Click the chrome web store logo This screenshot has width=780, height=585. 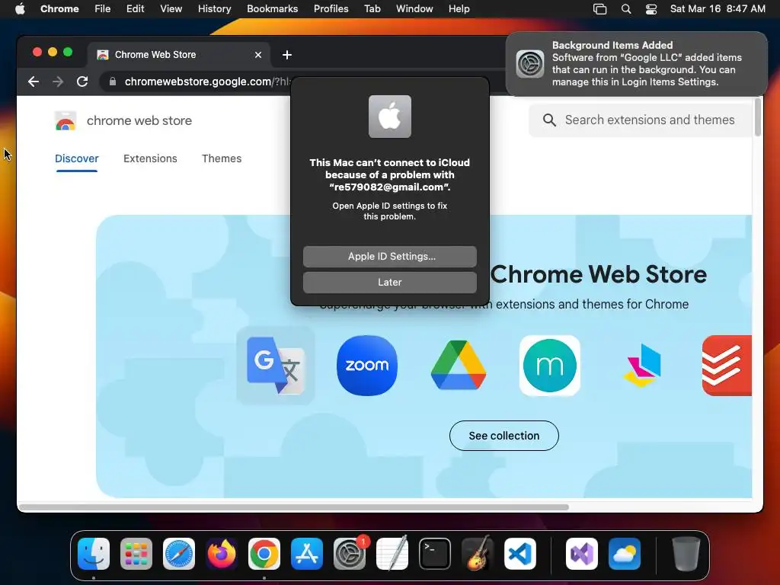click(123, 121)
